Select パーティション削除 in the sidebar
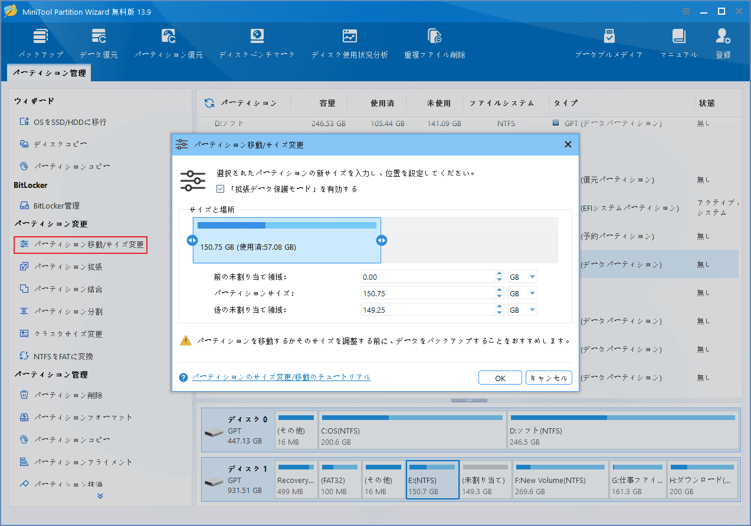This screenshot has width=751, height=526. coord(61,395)
